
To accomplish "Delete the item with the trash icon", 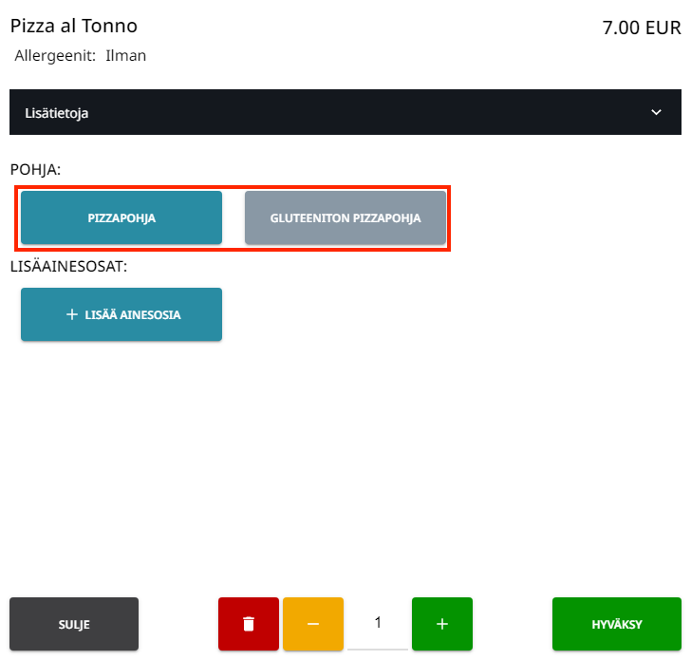I will 249,624.
